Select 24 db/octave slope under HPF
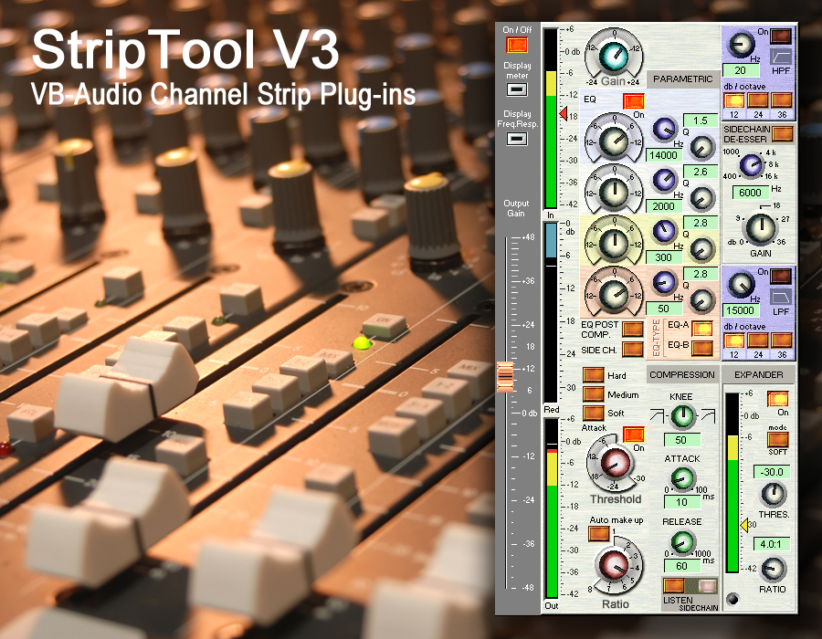Screen dimensions: 822x639 point(758,100)
